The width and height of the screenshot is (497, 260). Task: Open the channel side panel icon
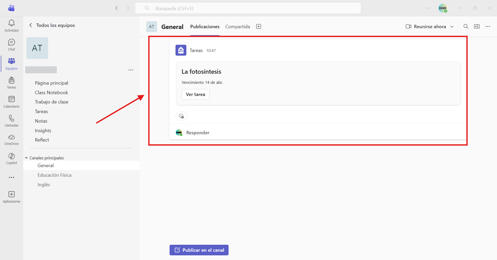pos(477,26)
